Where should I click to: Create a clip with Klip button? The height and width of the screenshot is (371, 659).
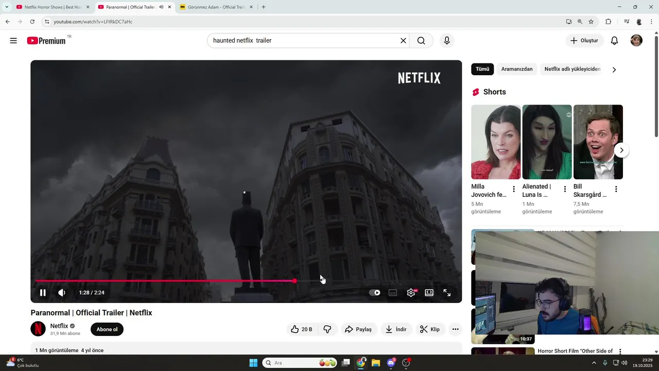pos(430,329)
